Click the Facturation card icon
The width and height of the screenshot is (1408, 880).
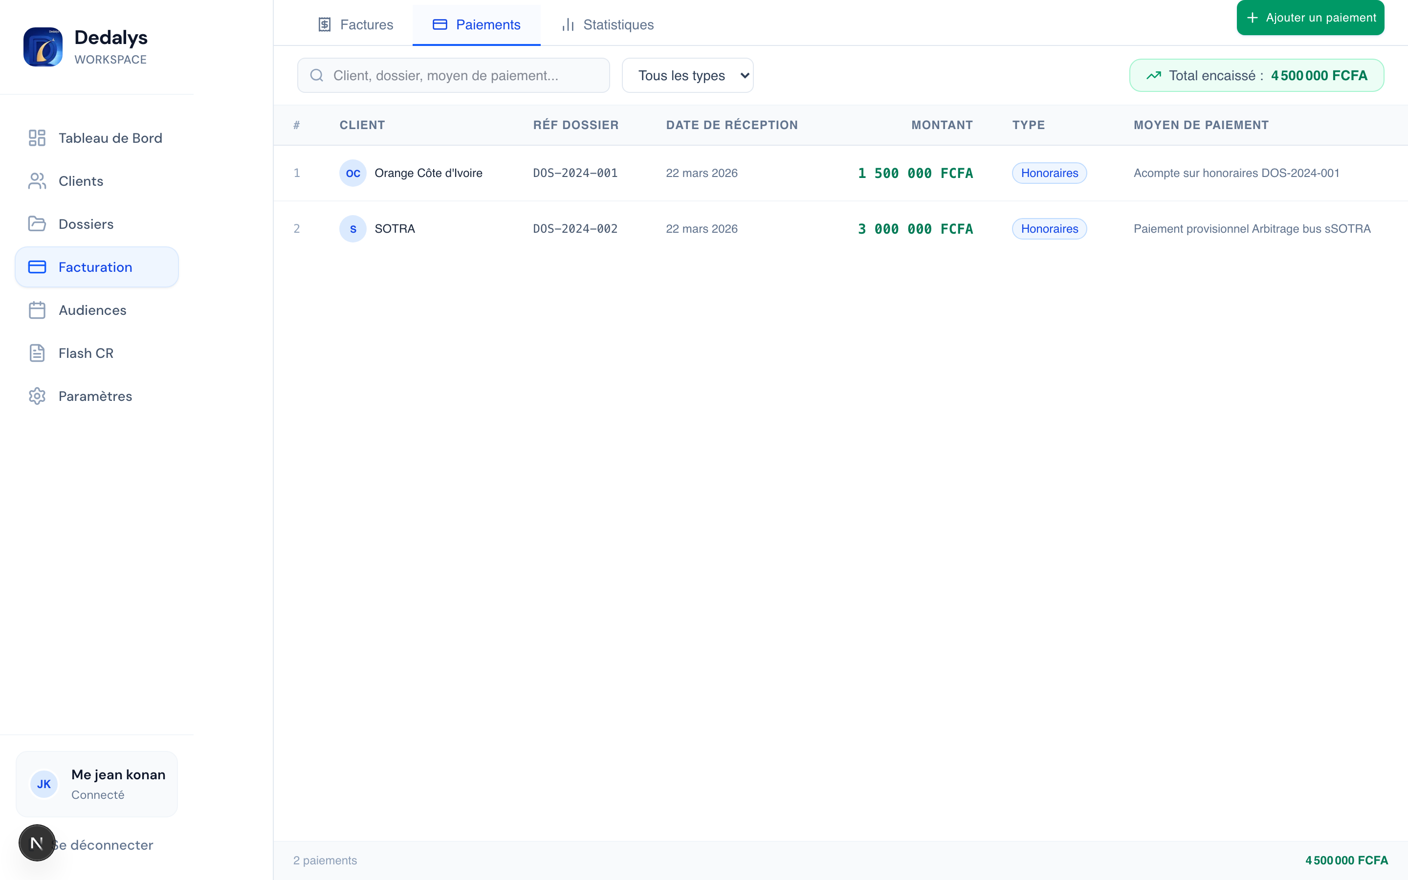click(37, 266)
